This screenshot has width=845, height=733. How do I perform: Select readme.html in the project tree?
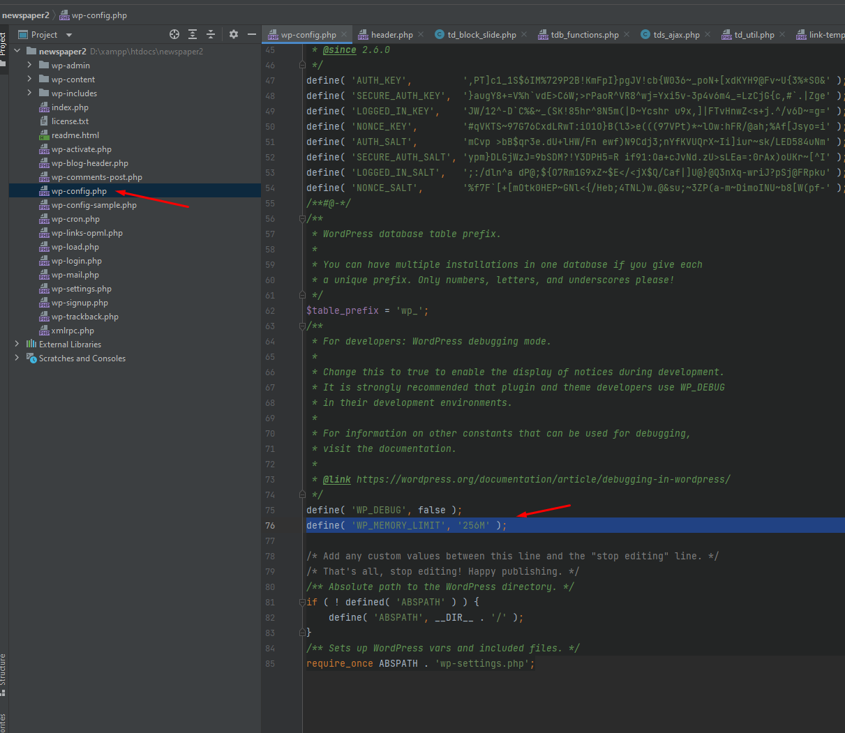tap(75, 135)
